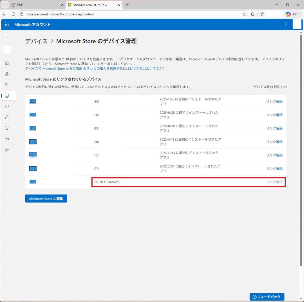Screen dimensions: 304x302
Task: Add the page to favorites with the star icon
Action: click(244, 14)
